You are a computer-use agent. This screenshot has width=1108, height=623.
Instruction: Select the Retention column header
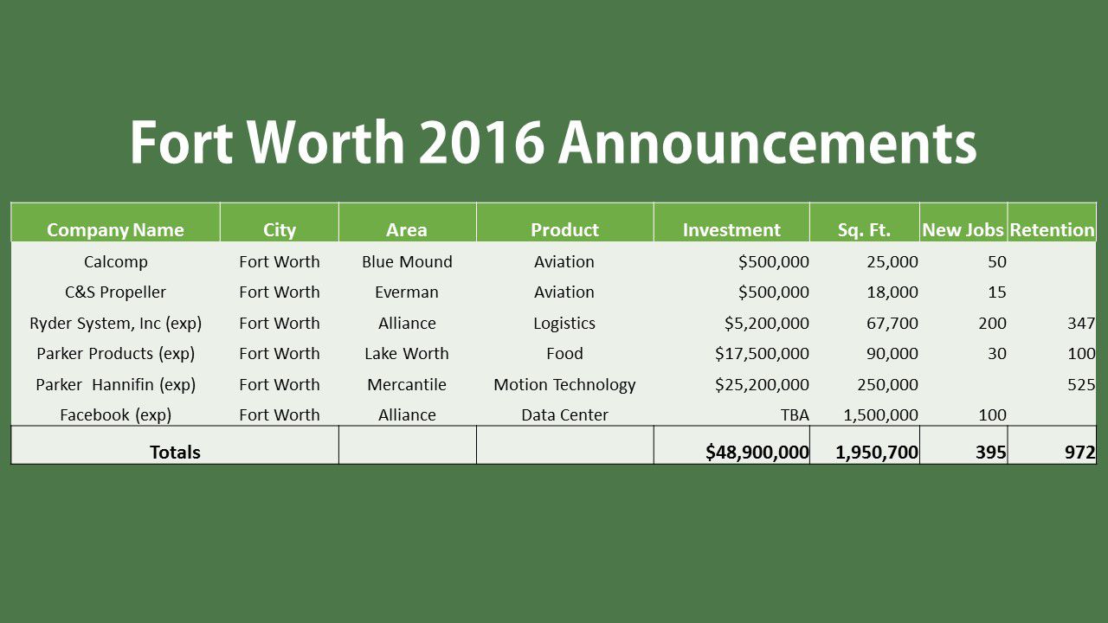(x=1051, y=229)
